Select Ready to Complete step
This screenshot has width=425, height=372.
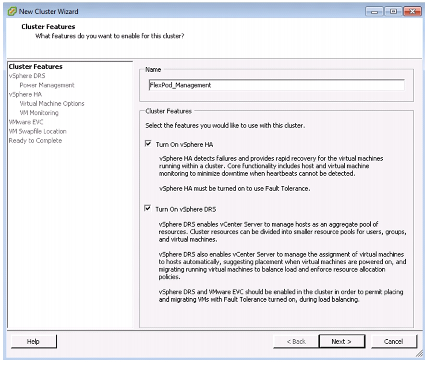pos(35,141)
